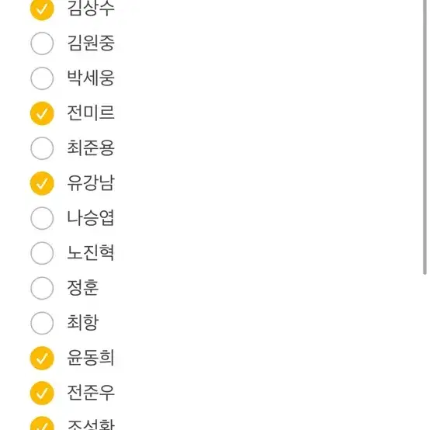Deselect the 전준우 checkbox
The height and width of the screenshot is (430, 430).
point(42,393)
